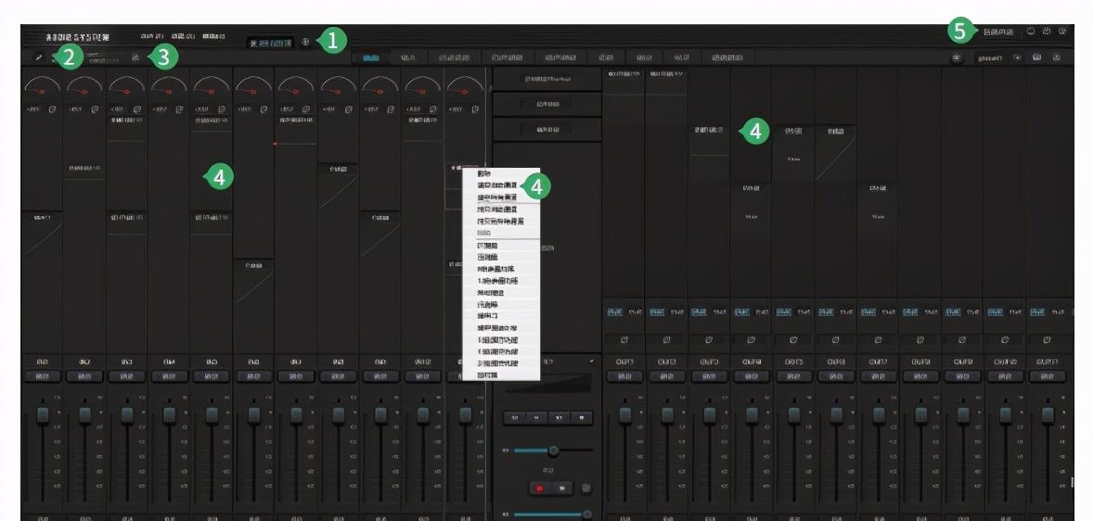
Task: Click the fader handle on first output channel
Action: point(625,415)
